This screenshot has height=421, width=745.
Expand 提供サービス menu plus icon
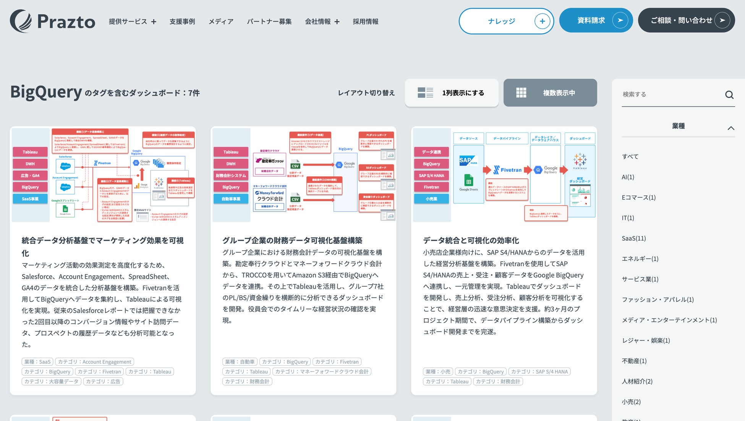(154, 22)
